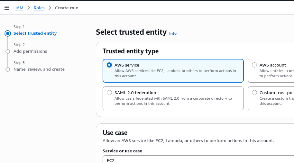Viewport: 294px width, 163px height.
Task: Open the hamburger navigation menu
Action: pyautogui.click(x=7, y=8)
